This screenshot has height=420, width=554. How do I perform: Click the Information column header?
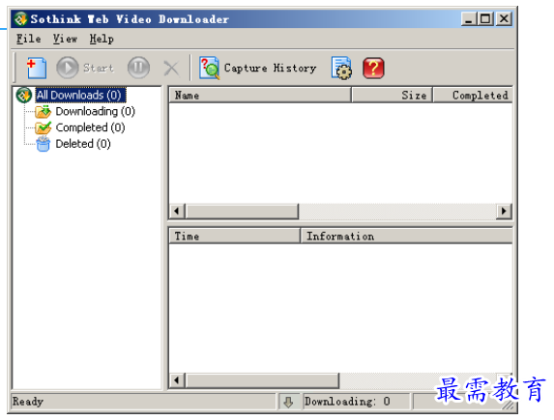pyautogui.click(x=406, y=236)
